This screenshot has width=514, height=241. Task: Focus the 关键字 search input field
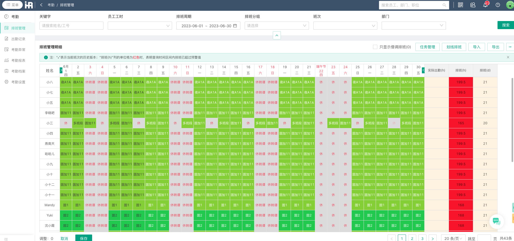[x=71, y=26]
